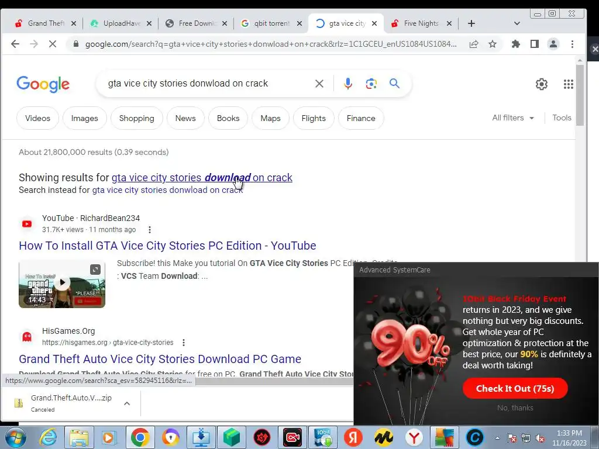
Task: Submit search with the magnifier icon
Action: (395, 83)
